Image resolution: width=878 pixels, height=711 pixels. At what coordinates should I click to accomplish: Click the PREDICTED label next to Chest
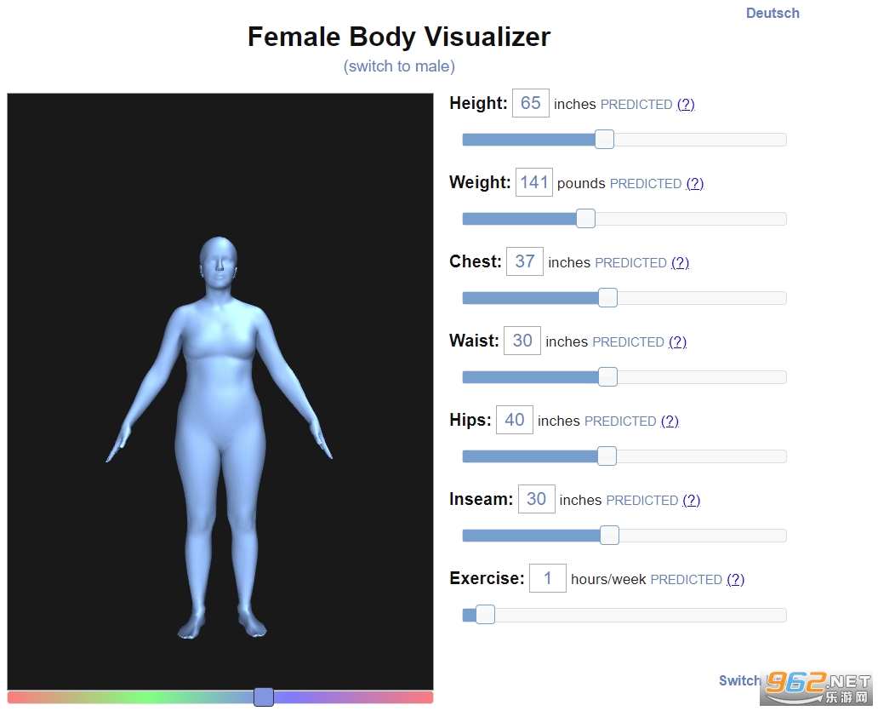point(630,263)
